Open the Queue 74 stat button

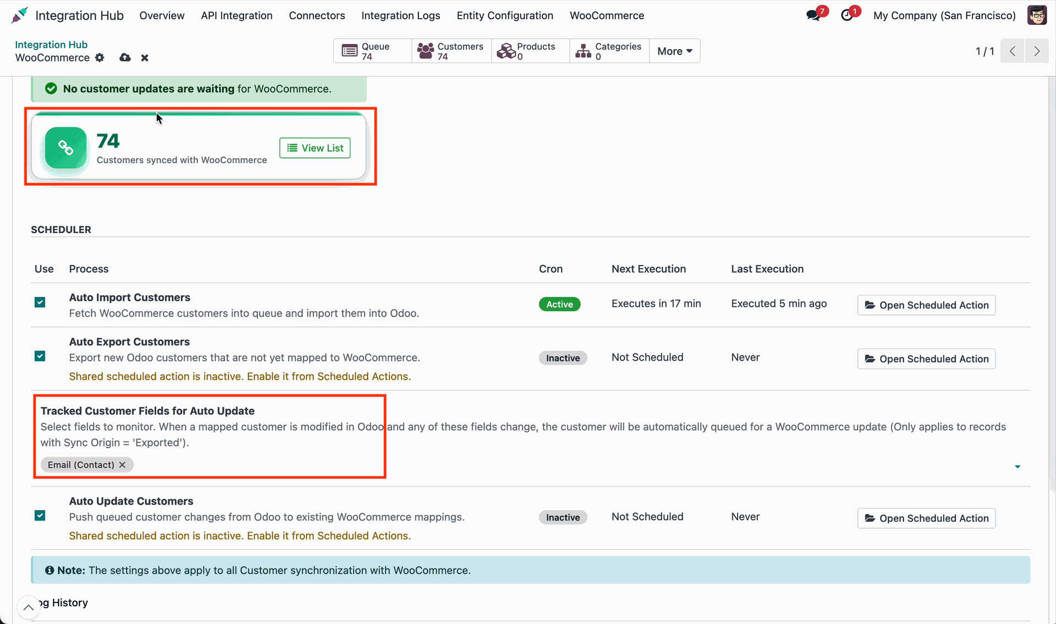(372, 51)
